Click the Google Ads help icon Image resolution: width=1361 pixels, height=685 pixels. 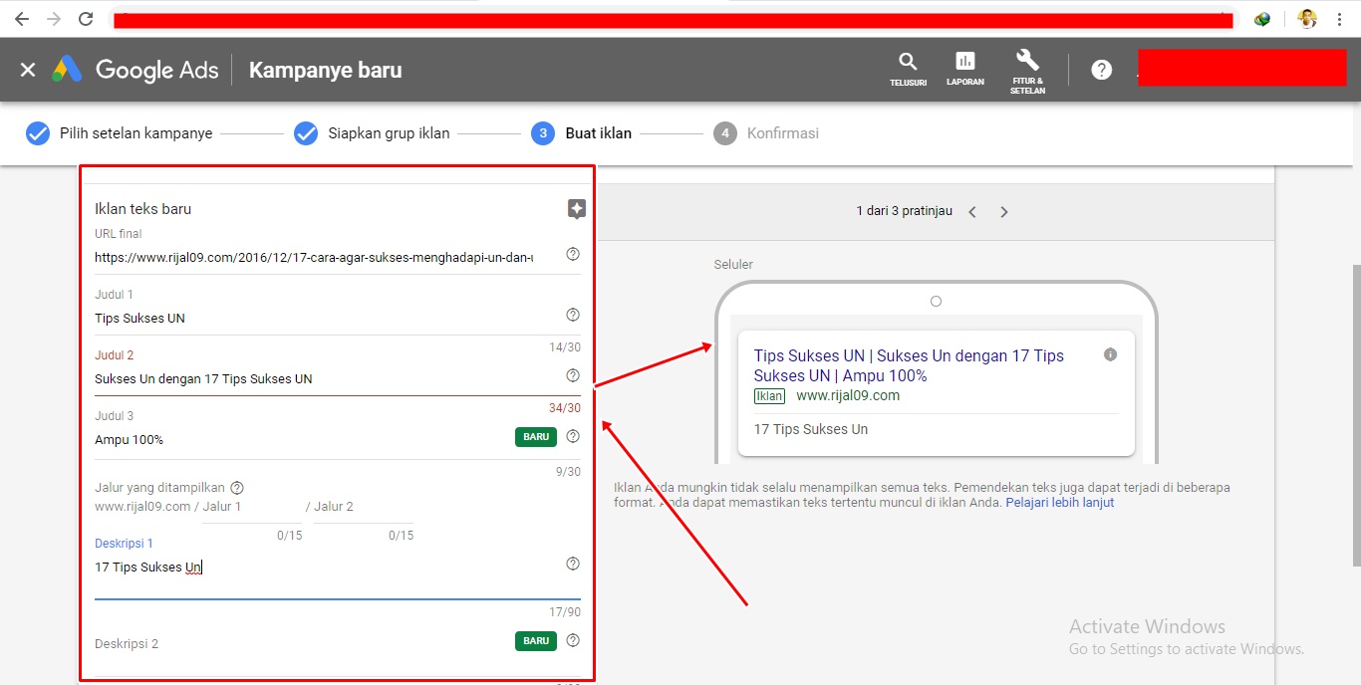pyautogui.click(x=1100, y=69)
